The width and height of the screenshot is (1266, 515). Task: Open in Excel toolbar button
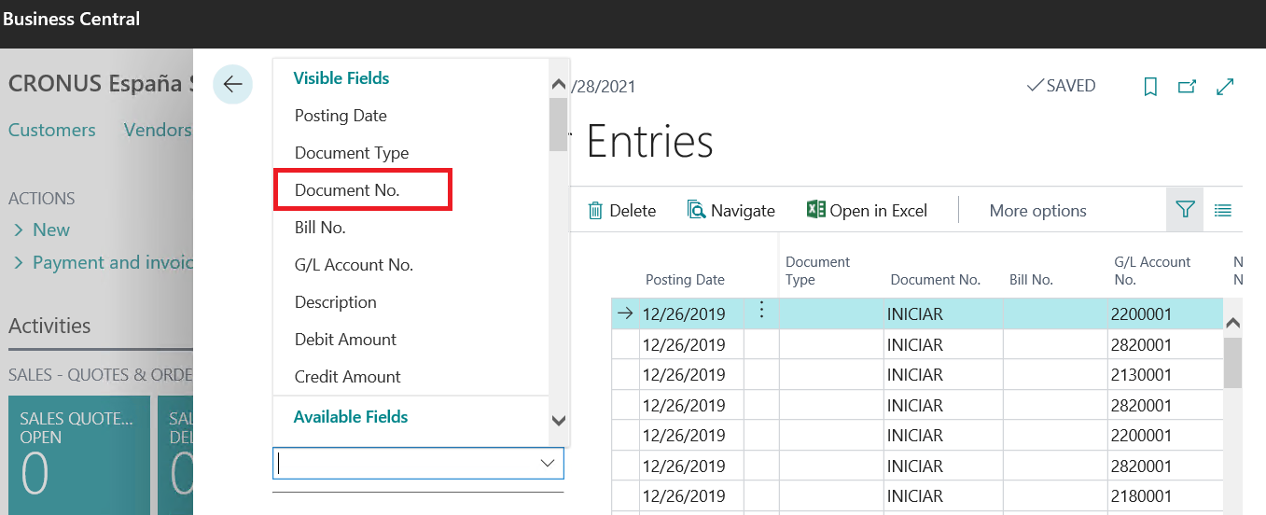point(867,211)
